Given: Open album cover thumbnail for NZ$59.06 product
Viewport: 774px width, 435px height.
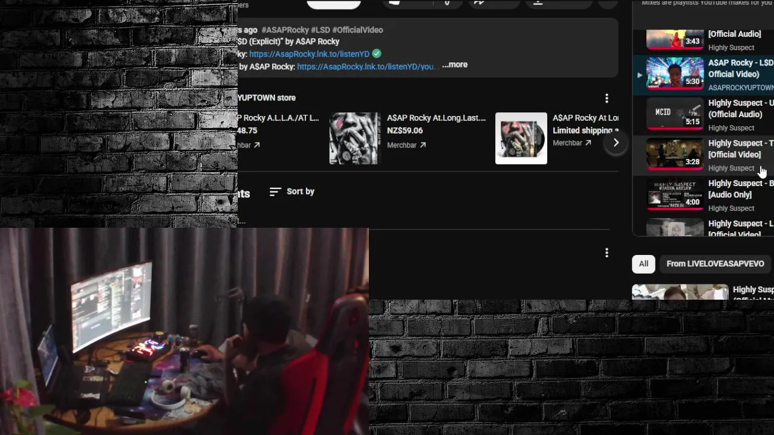Looking at the screenshot, I should (354, 138).
